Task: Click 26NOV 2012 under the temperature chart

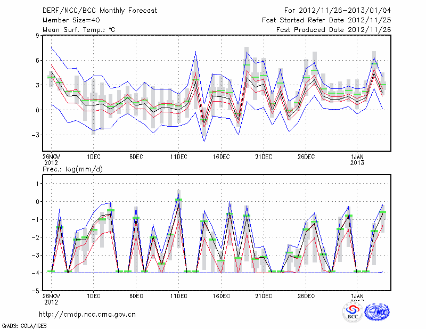Action: click(x=51, y=159)
